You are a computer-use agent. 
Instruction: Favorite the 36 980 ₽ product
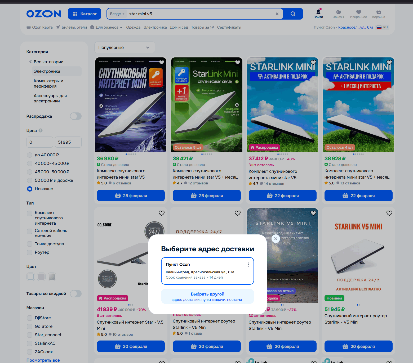click(x=161, y=62)
